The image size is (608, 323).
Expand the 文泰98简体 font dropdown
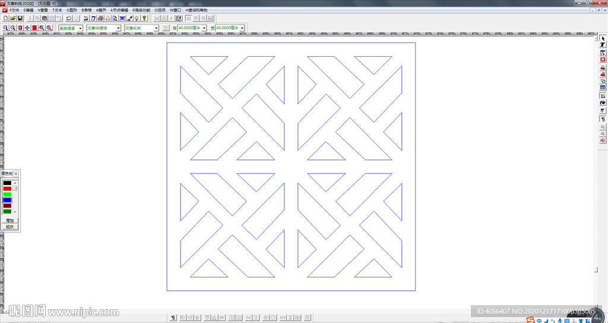pyautogui.click(x=118, y=28)
